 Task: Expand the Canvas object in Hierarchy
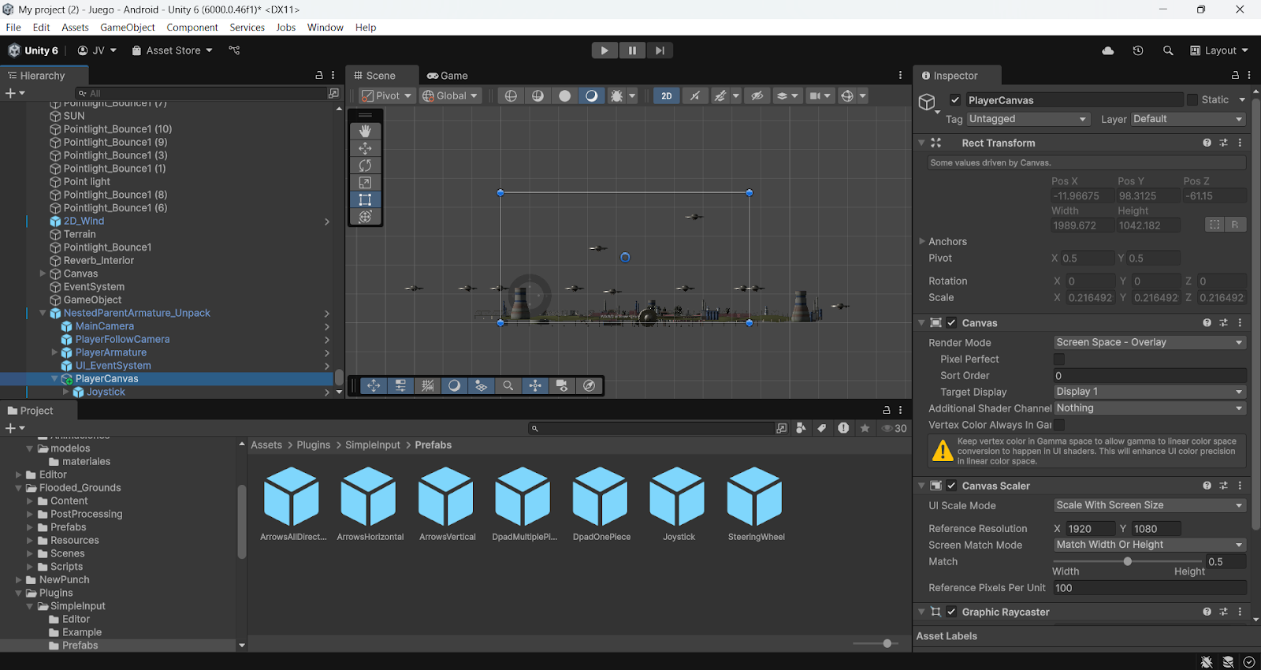click(x=43, y=274)
